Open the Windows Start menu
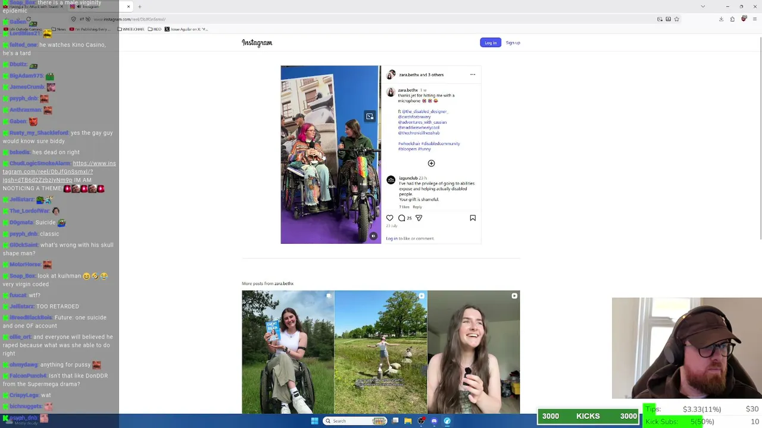 (x=315, y=421)
